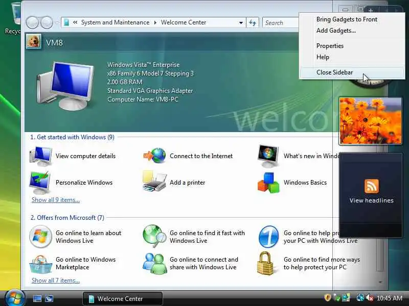This screenshot has height=306, width=409.
Task: Click Go online to learn about Windows Live text
Action: click(88, 237)
